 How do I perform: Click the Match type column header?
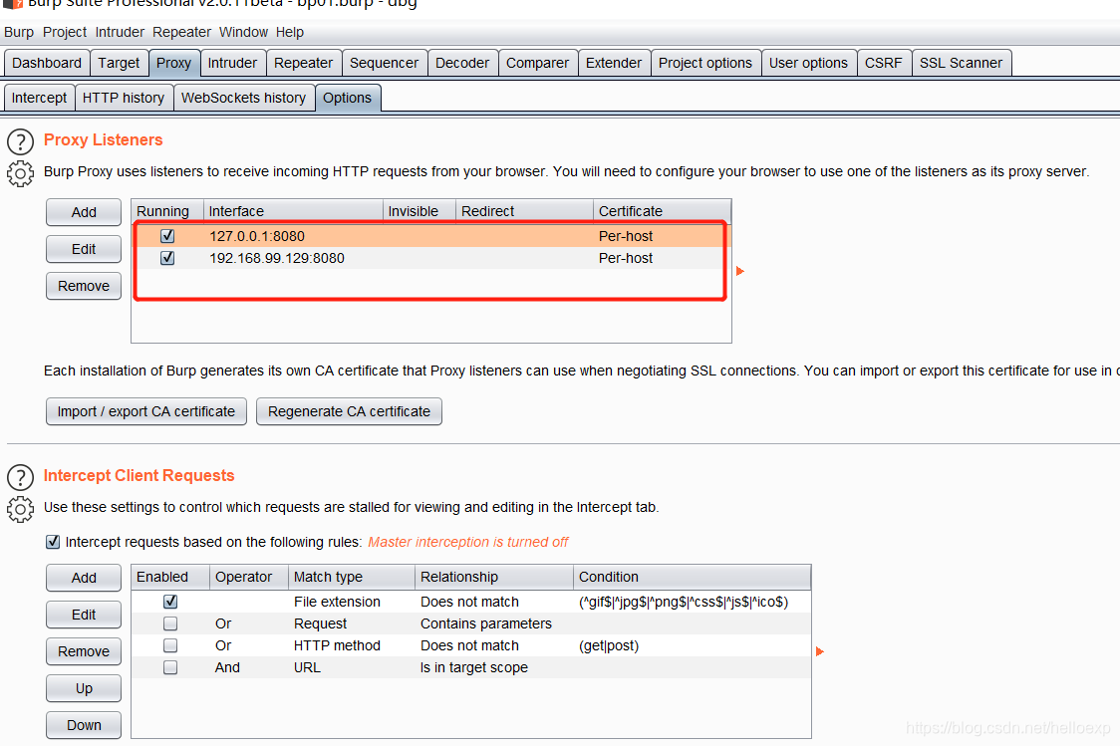(x=352, y=577)
